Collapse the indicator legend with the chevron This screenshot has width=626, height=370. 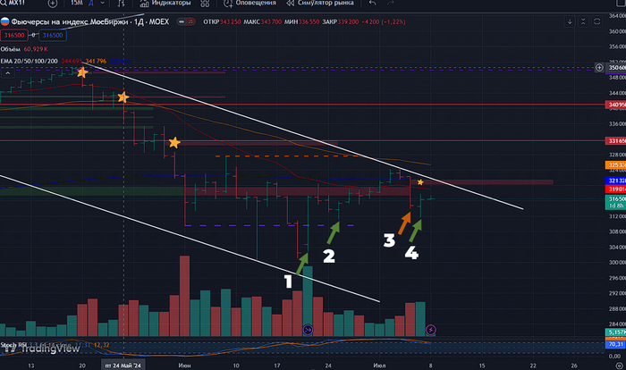pos(7,73)
